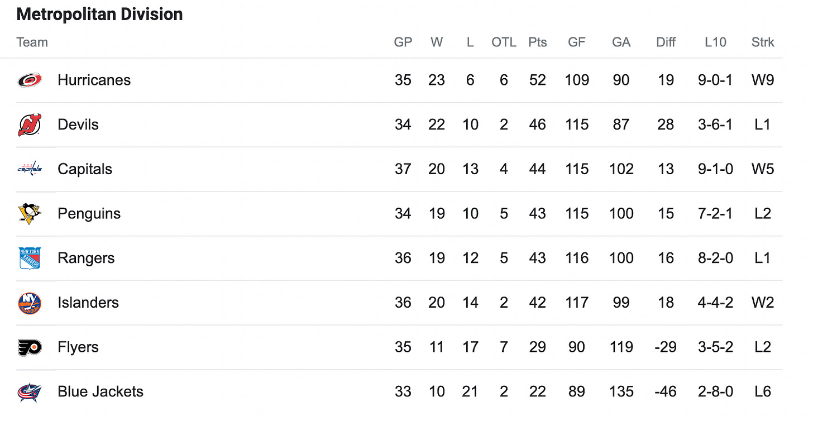Image resolution: width=813 pixels, height=421 pixels.
Task: Click the Hurricanes team logo
Action: coord(30,80)
